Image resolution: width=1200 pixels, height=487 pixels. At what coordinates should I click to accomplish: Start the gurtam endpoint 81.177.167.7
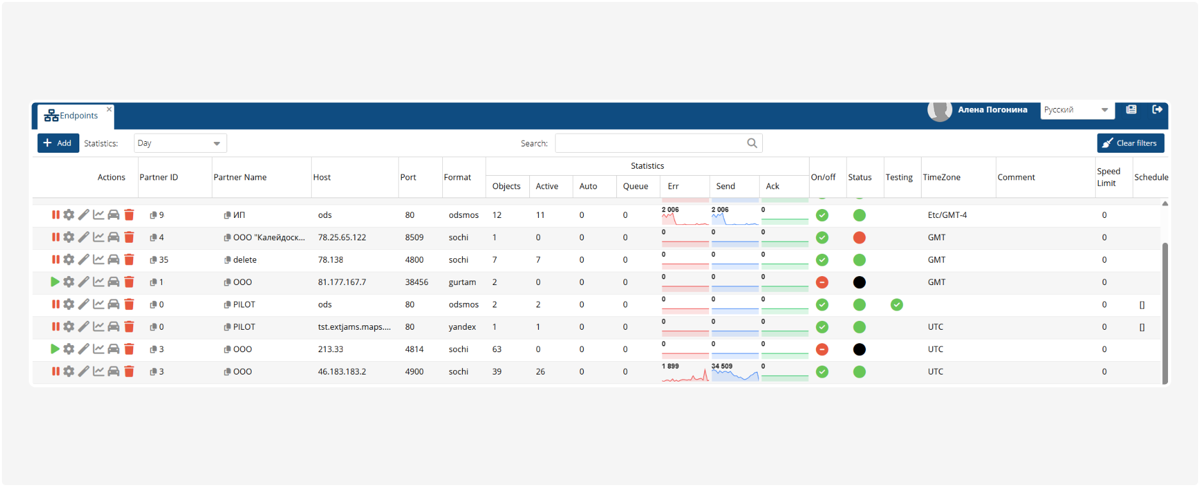[x=55, y=282]
